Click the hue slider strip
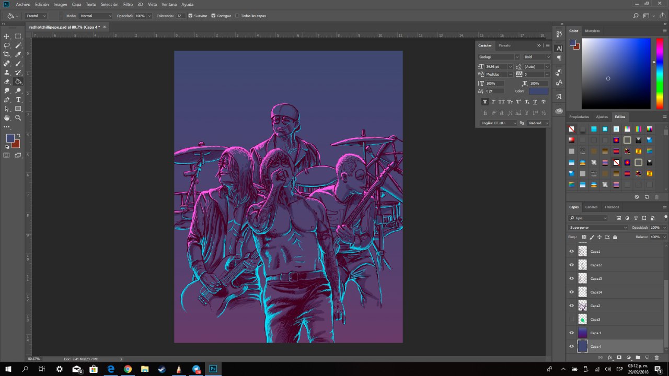The image size is (669, 376). (x=660, y=73)
